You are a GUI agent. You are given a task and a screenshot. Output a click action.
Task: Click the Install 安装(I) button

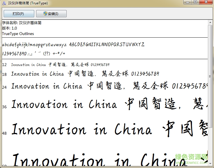pos(51,14)
